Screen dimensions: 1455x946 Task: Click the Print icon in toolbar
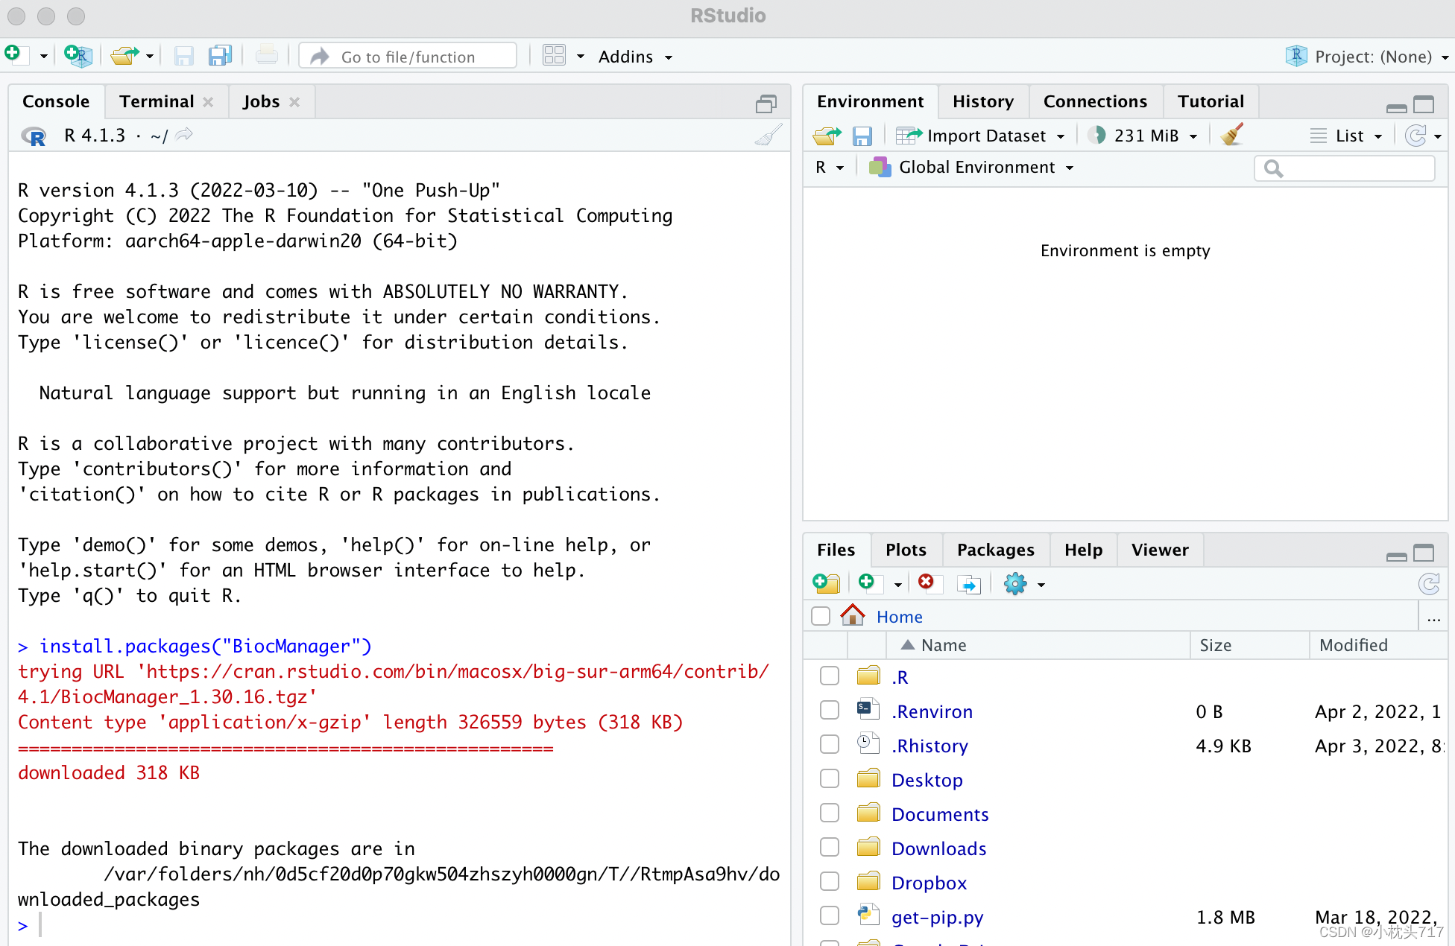coord(266,56)
